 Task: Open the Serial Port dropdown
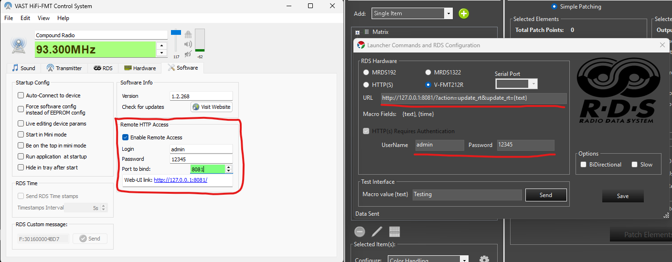click(x=516, y=84)
